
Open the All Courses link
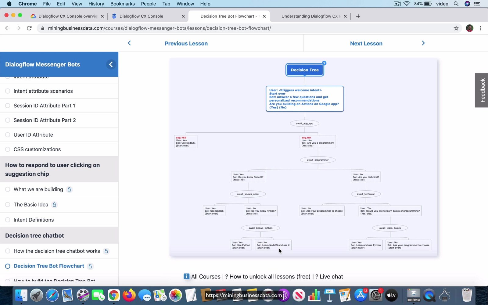[x=206, y=277]
